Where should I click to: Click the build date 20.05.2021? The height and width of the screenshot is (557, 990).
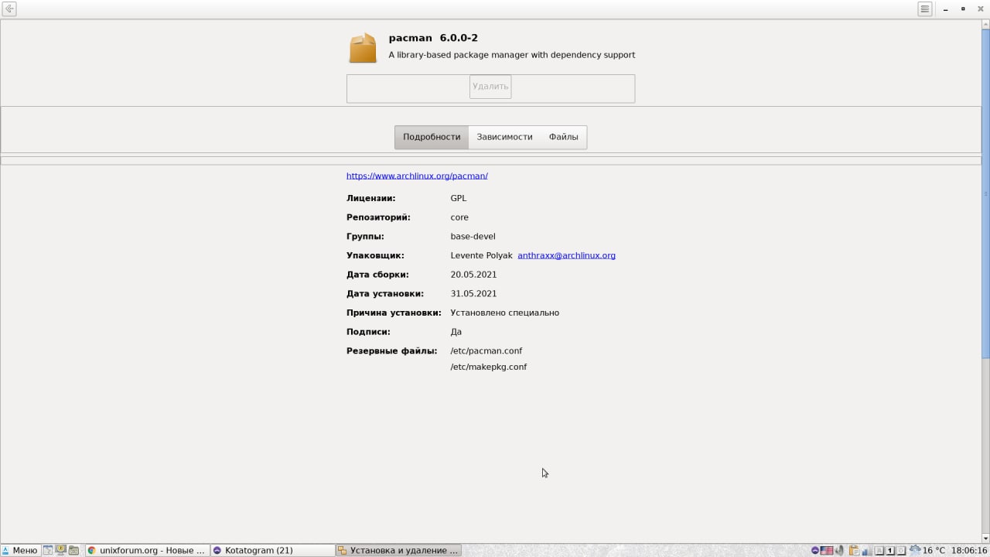pos(473,275)
